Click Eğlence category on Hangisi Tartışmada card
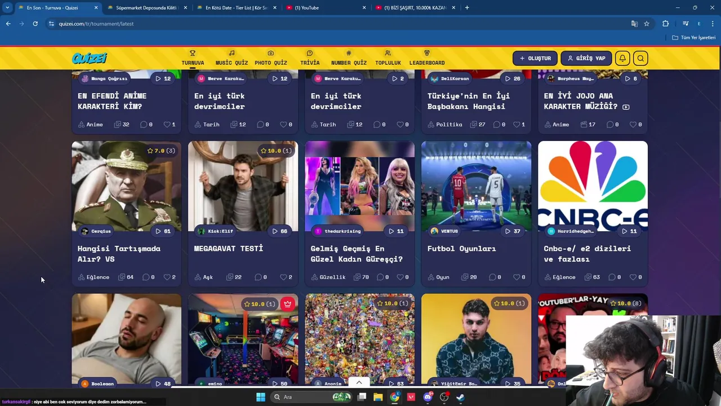Viewport: 721px width, 406px height. 94,277
